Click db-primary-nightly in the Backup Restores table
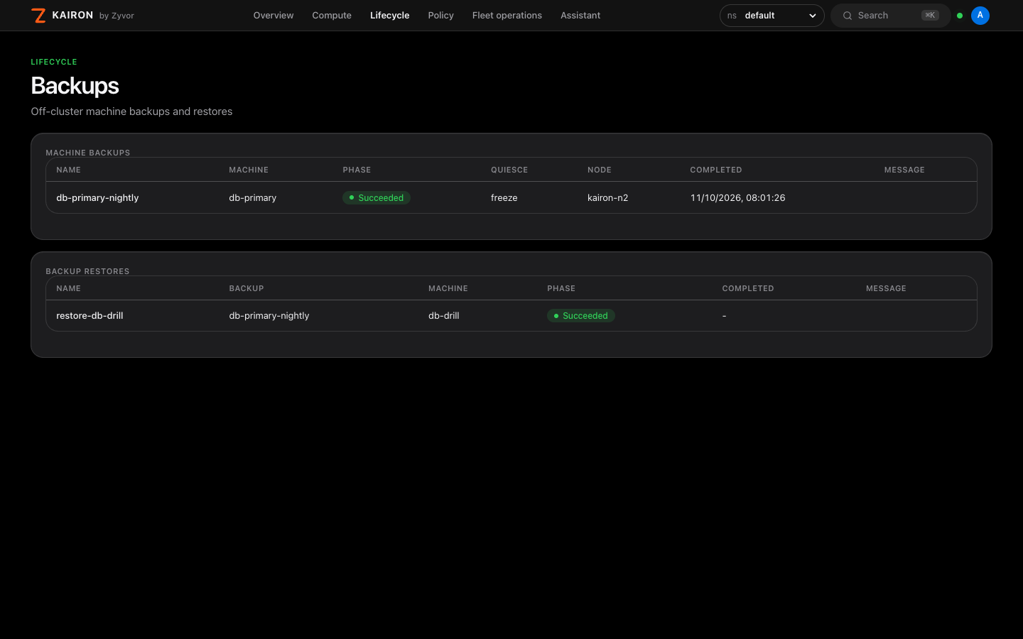This screenshot has height=639, width=1023. [x=269, y=316]
